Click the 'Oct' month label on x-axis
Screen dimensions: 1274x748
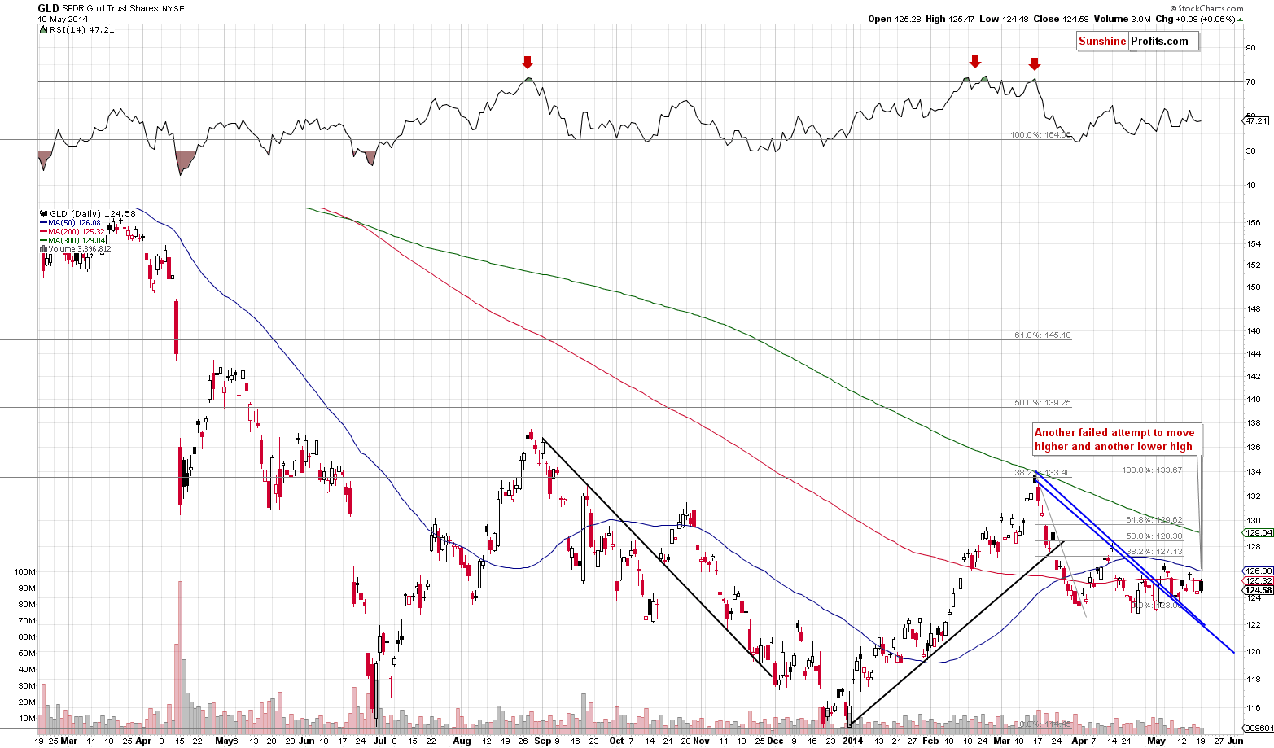616,741
